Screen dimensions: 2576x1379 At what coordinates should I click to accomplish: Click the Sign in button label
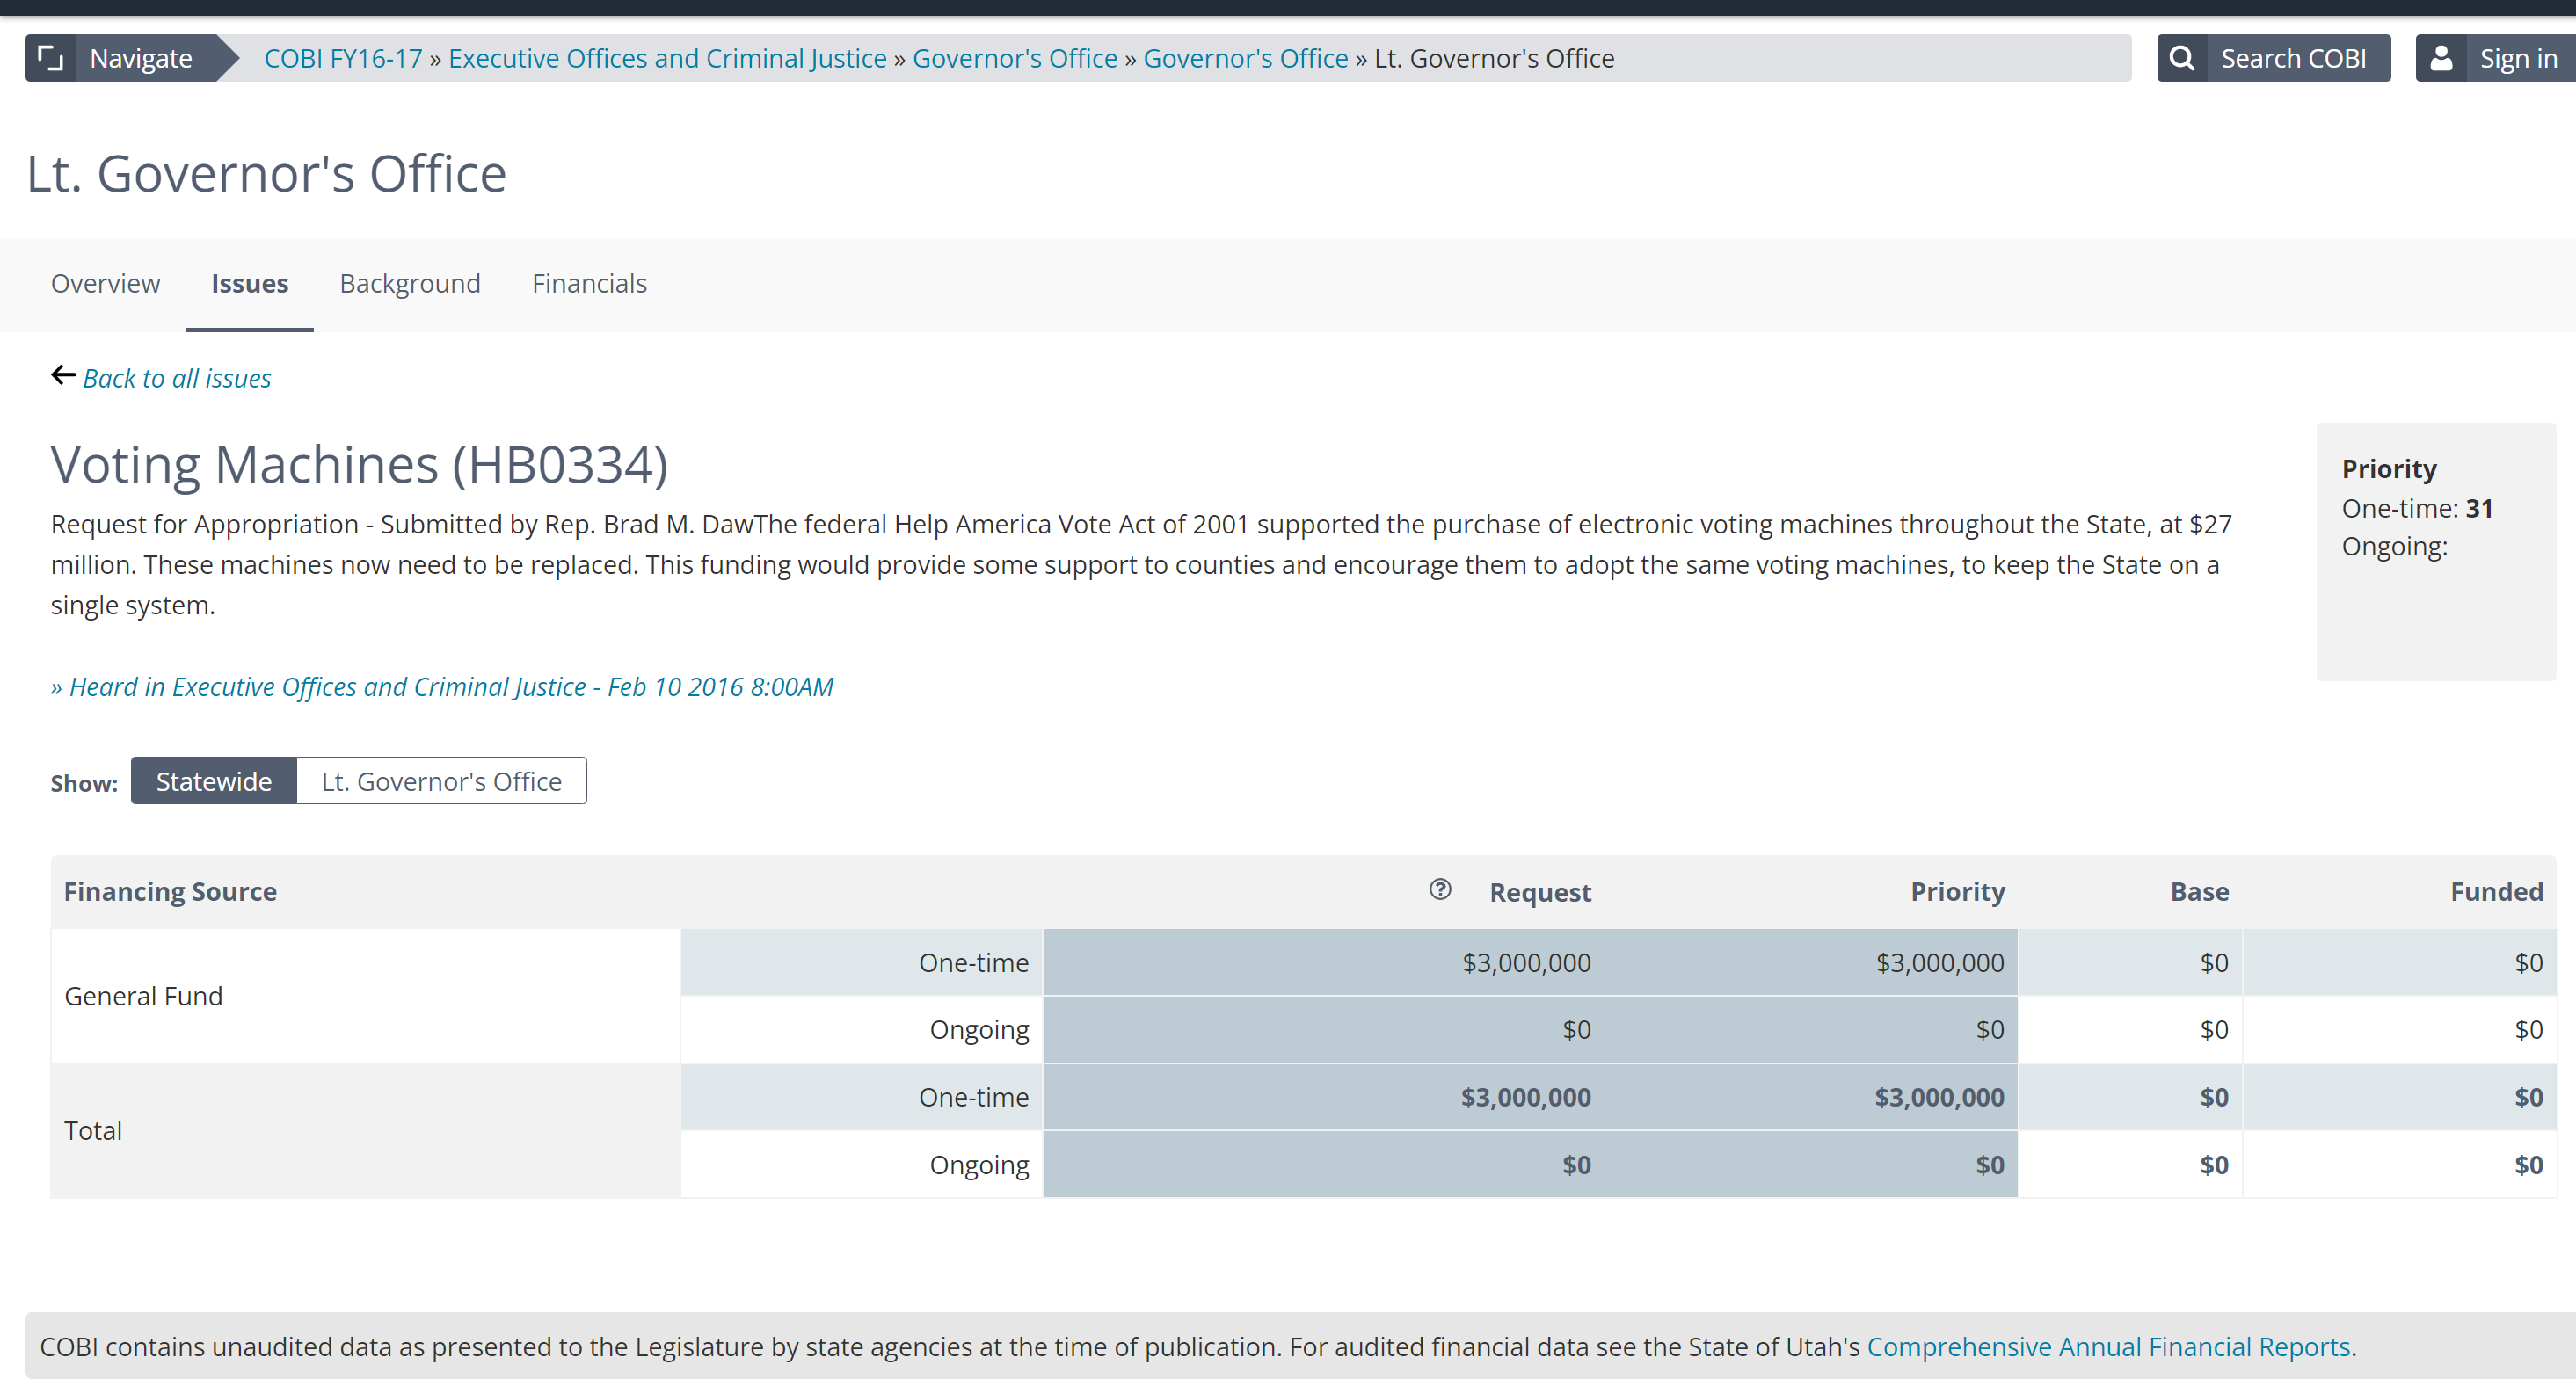2517,58
